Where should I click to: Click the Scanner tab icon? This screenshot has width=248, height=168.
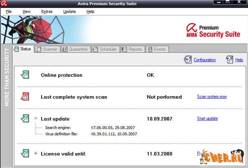tap(39, 49)
